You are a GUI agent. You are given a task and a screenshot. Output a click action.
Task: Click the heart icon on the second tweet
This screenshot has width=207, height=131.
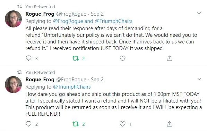pyautogui.click(x=122, y=124)
